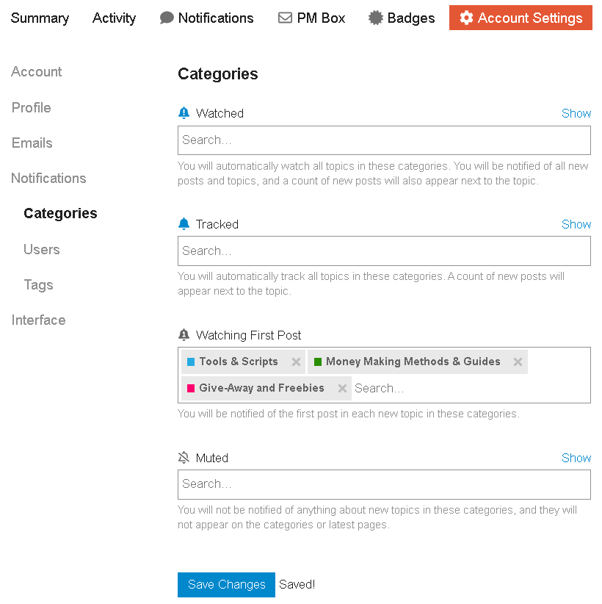Click the Muted crossed-bell icon

[184, 458]
